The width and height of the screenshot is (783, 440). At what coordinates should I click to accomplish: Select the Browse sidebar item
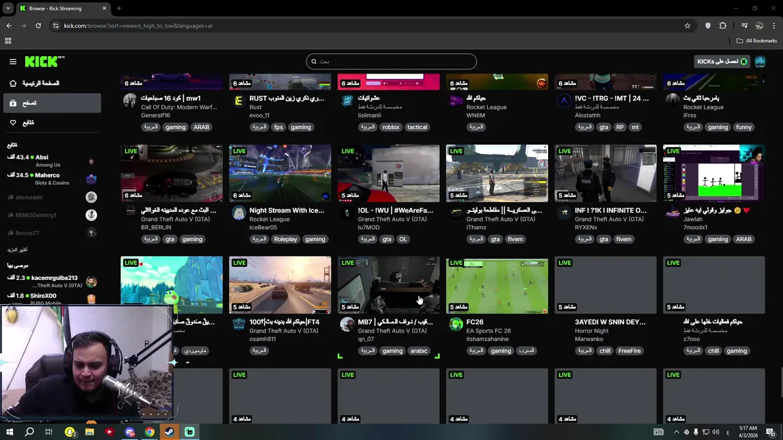pyautogui.click(x=51, y=103)
